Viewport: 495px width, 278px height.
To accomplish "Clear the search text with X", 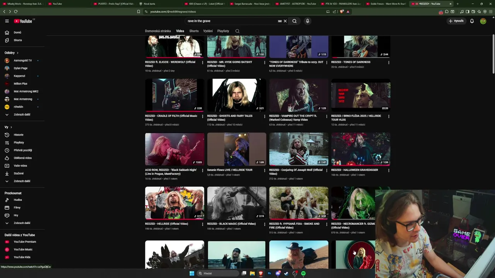I will (x=285, y=21).
